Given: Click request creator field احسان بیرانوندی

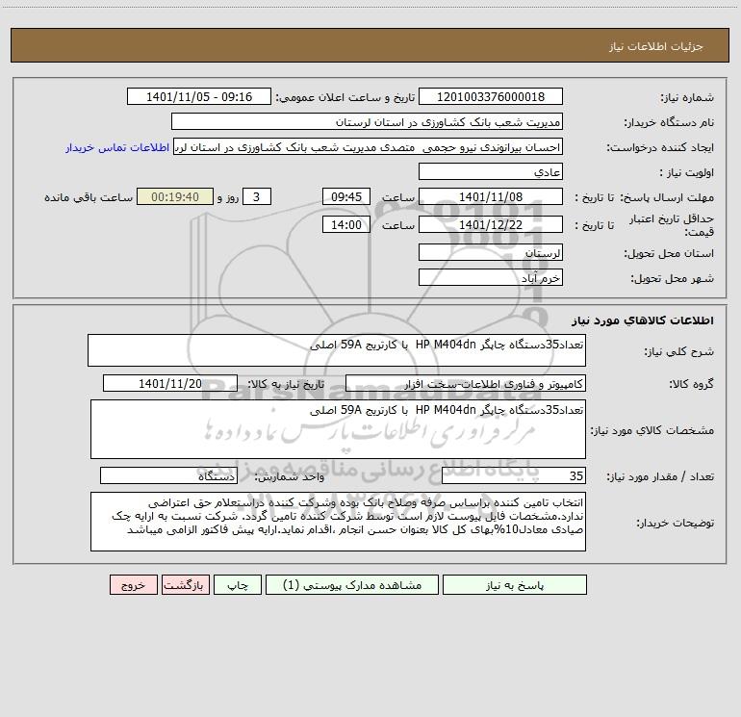Looking at the screenshot, I should 368,147.
